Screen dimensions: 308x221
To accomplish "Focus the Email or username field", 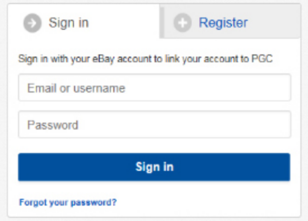I will point(154,88).
